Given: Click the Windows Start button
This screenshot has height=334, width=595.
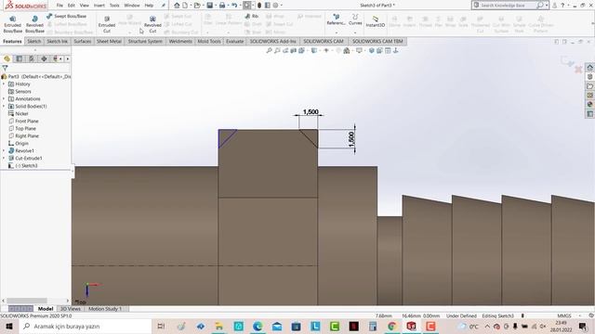Looking at the screenshot, I should [x=9, y=326].
